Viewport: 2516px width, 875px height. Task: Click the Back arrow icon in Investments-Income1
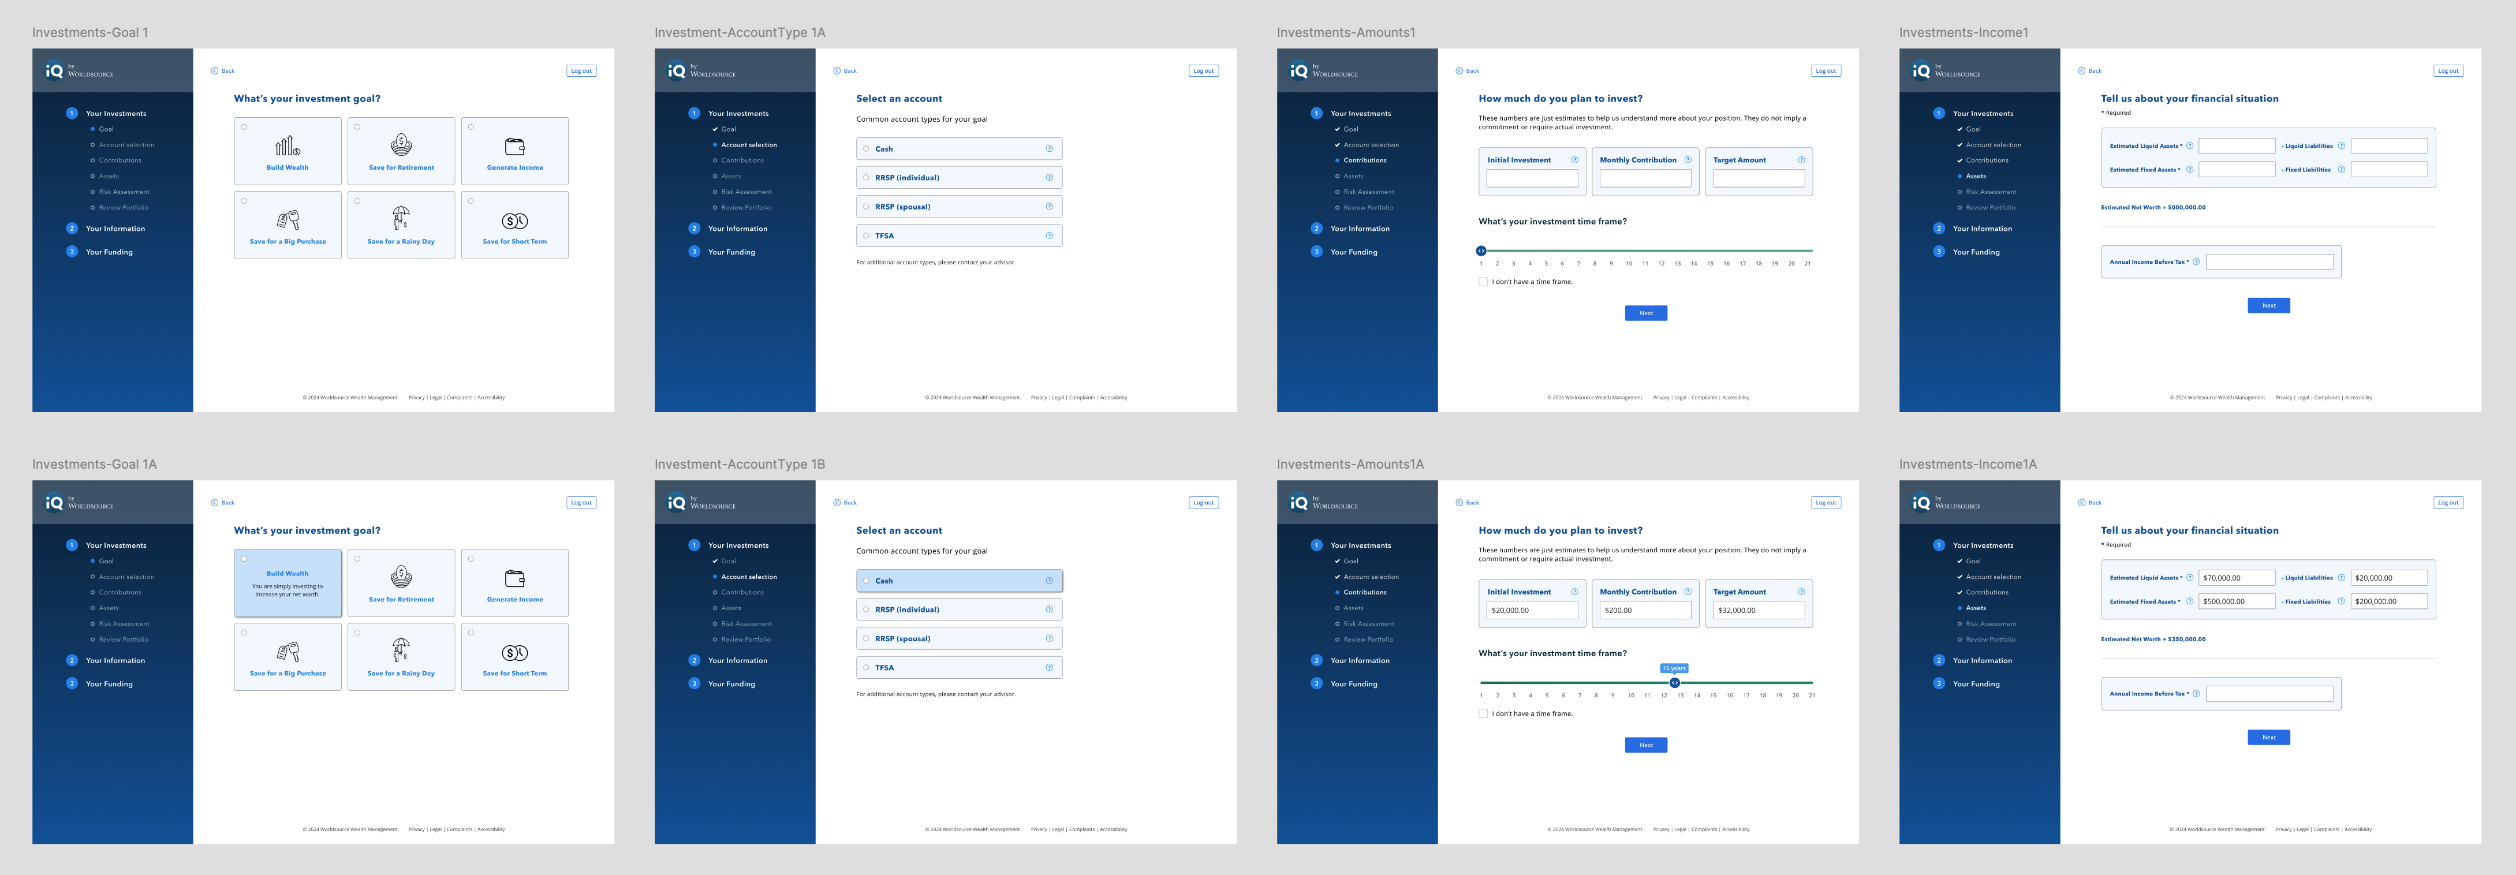tap(2081, 70)
